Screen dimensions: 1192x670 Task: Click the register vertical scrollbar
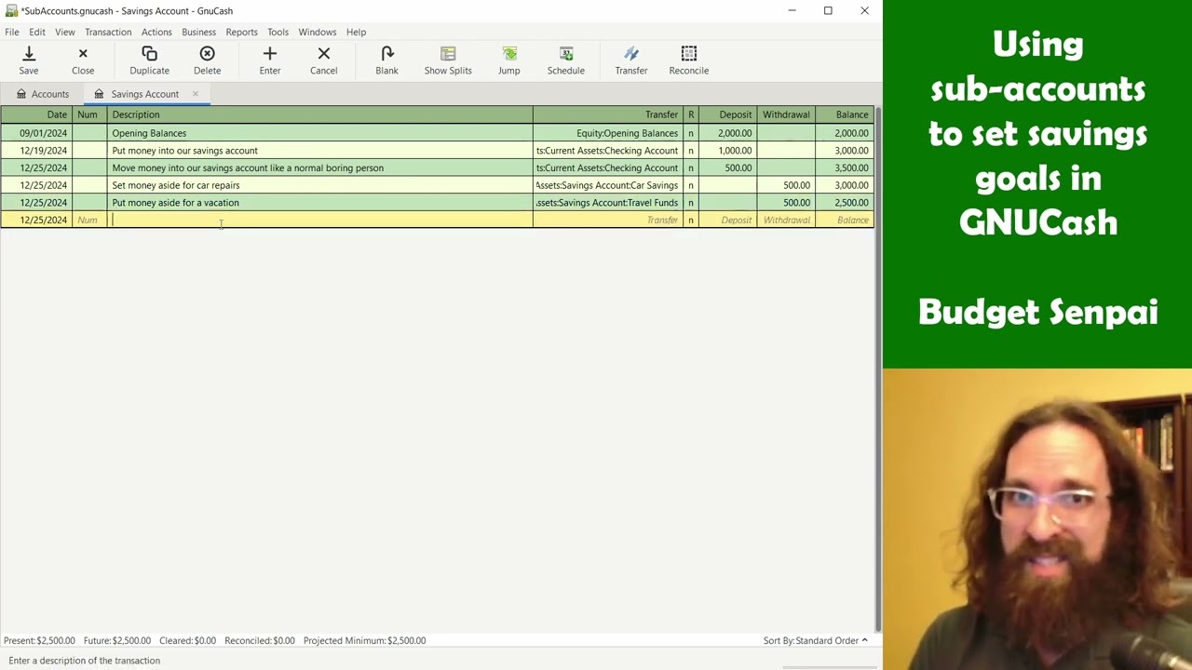pos(877,369)
